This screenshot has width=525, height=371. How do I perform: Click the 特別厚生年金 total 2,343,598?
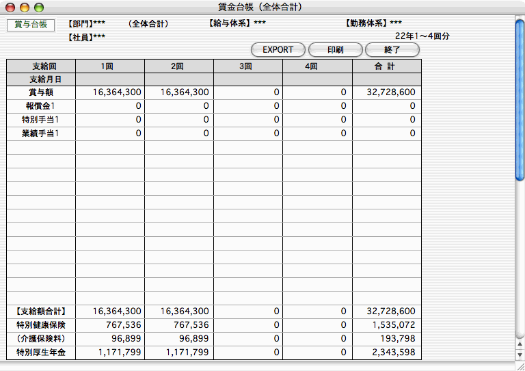[x=386, y=353]
